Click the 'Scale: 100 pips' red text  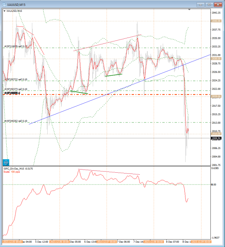click(x=12, y=172)
